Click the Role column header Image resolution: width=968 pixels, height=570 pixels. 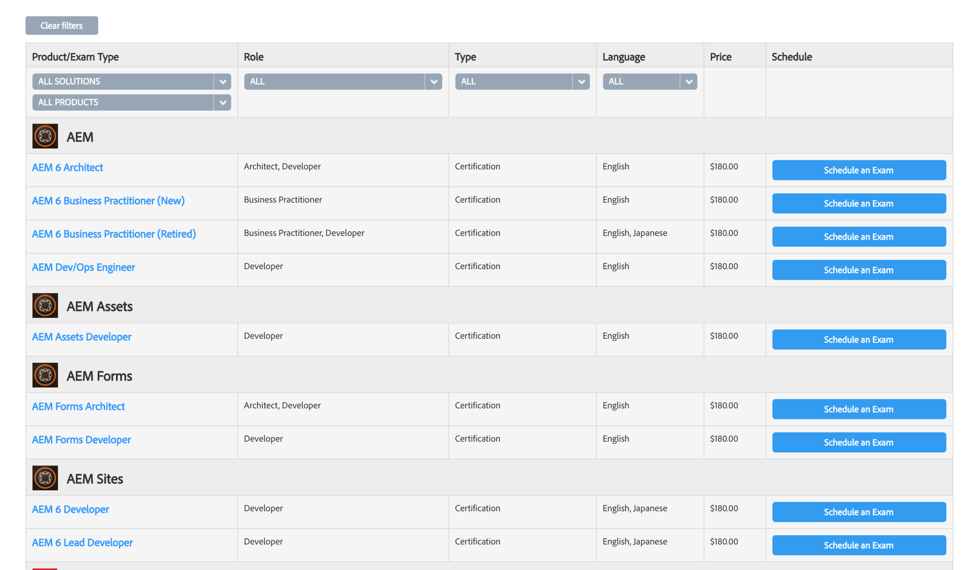coord(254,57)
